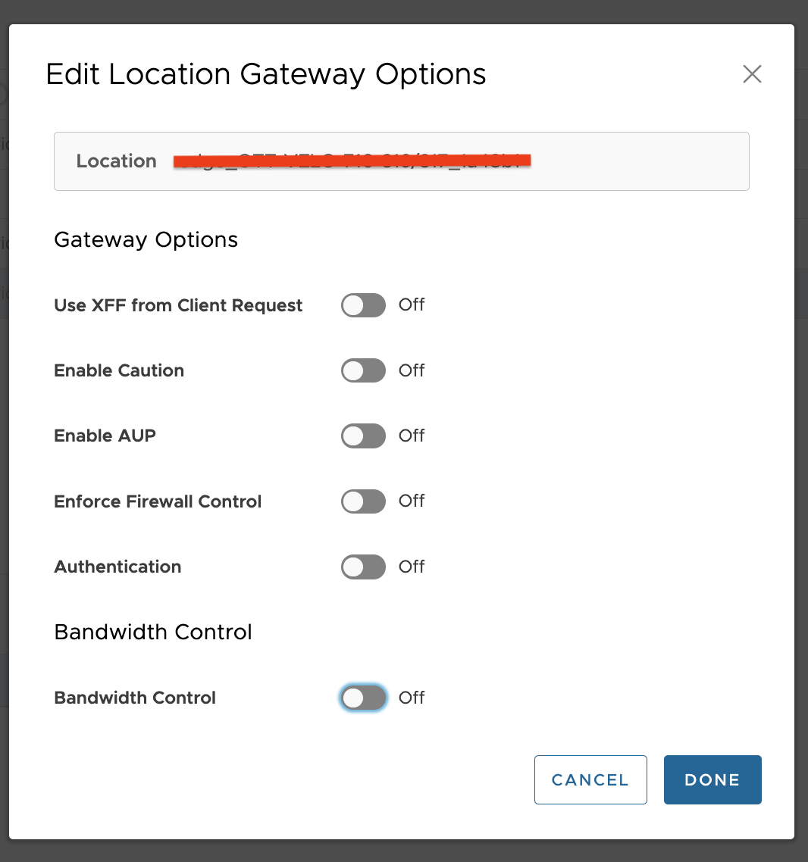Turn on the Authentication toggle
Screen dimensions: 808x862
(363, 567)
